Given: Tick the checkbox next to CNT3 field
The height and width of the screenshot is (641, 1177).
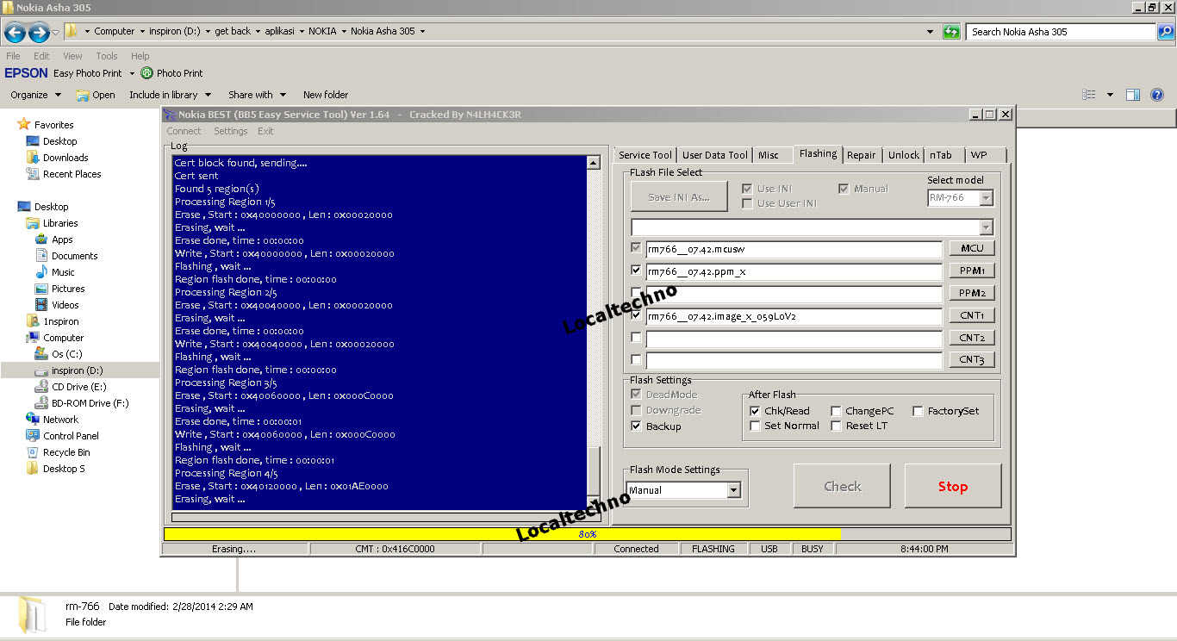Looking at the screenshot, I should (637, 360).
